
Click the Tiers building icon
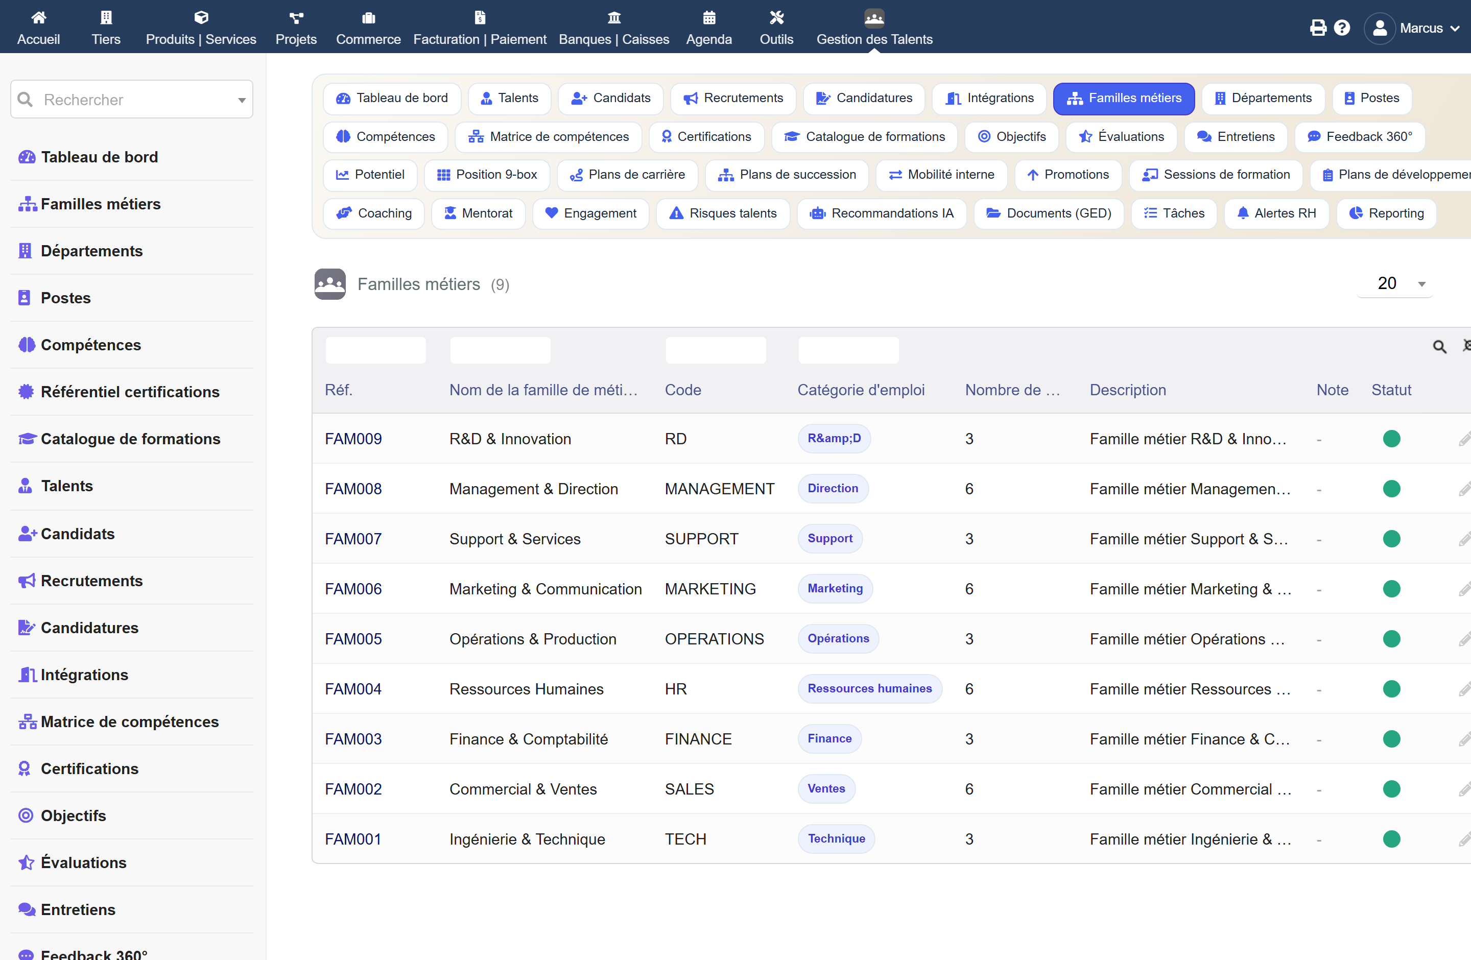click(x=106, y=17)
